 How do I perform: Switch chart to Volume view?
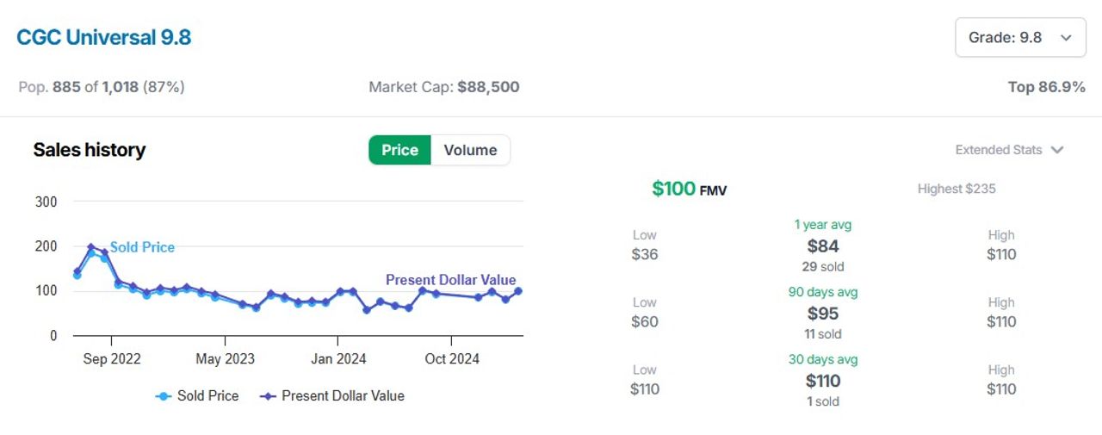click(470, 150)
